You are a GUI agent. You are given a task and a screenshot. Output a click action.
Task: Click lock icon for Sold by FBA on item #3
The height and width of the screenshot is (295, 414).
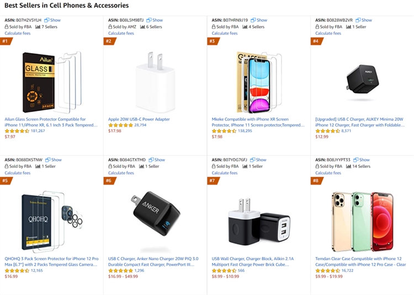[214, 27]
